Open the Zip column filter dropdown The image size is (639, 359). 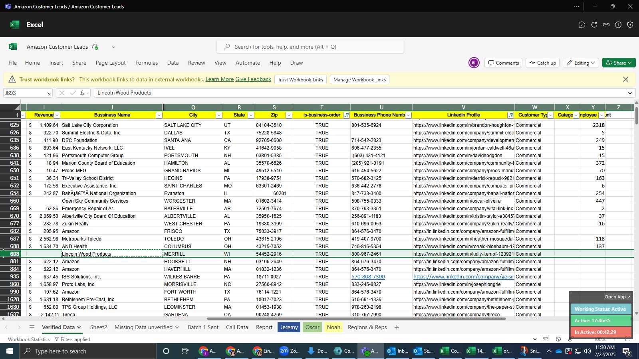click(x=289, y=115)
